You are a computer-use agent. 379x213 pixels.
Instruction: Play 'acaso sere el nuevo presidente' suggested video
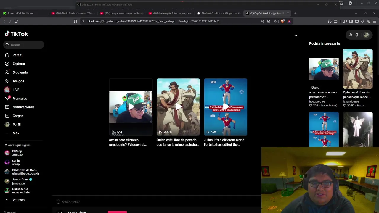(131, 107)
